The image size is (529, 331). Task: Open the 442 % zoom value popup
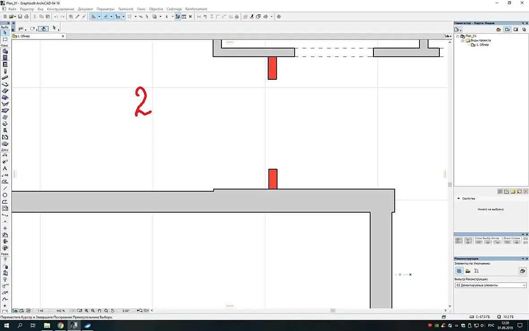[x=61, y=310]
